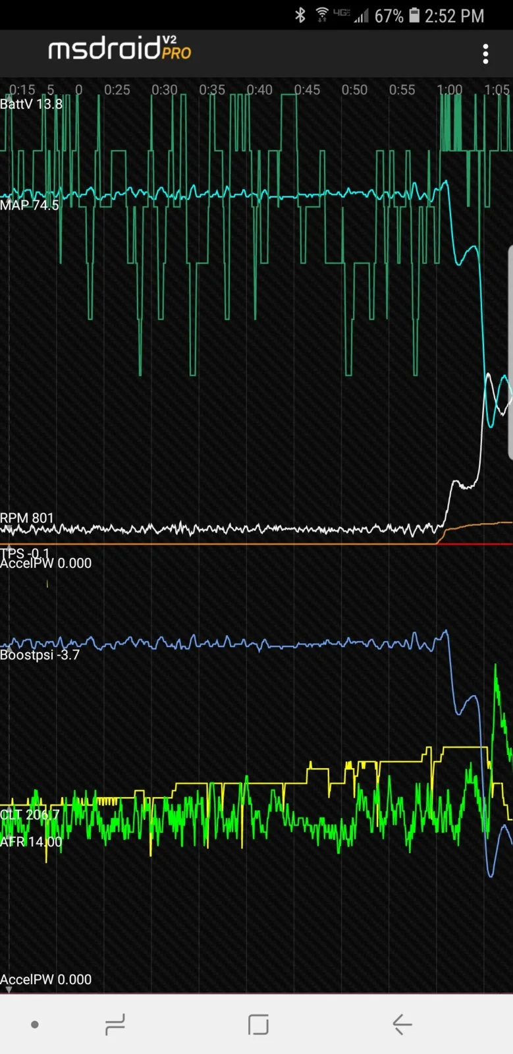This screenshot has height=1054, width=513.
Task: Tap the 0:50 timeline marker
Action: click(354, 90)
